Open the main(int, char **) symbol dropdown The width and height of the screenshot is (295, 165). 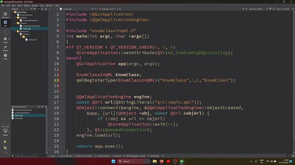coord(111,9)
